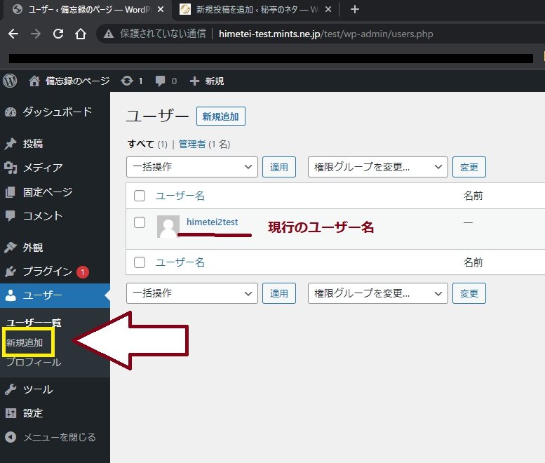The image size is (545, 463).
Task: Switch to the ユーザー ‹ 備忘録のページ tab
Action: pos(87,9)
